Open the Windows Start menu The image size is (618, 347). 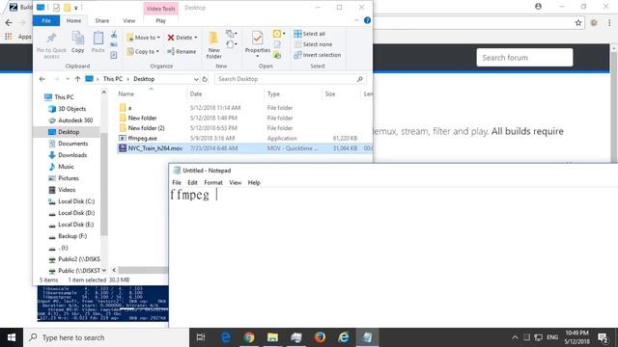coord(12,337)
